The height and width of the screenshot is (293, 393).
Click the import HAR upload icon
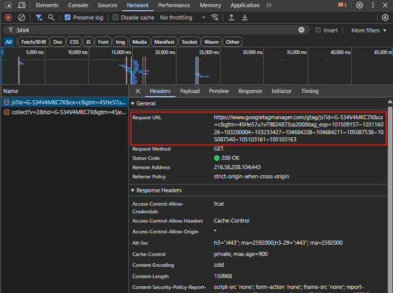point(231,17)
